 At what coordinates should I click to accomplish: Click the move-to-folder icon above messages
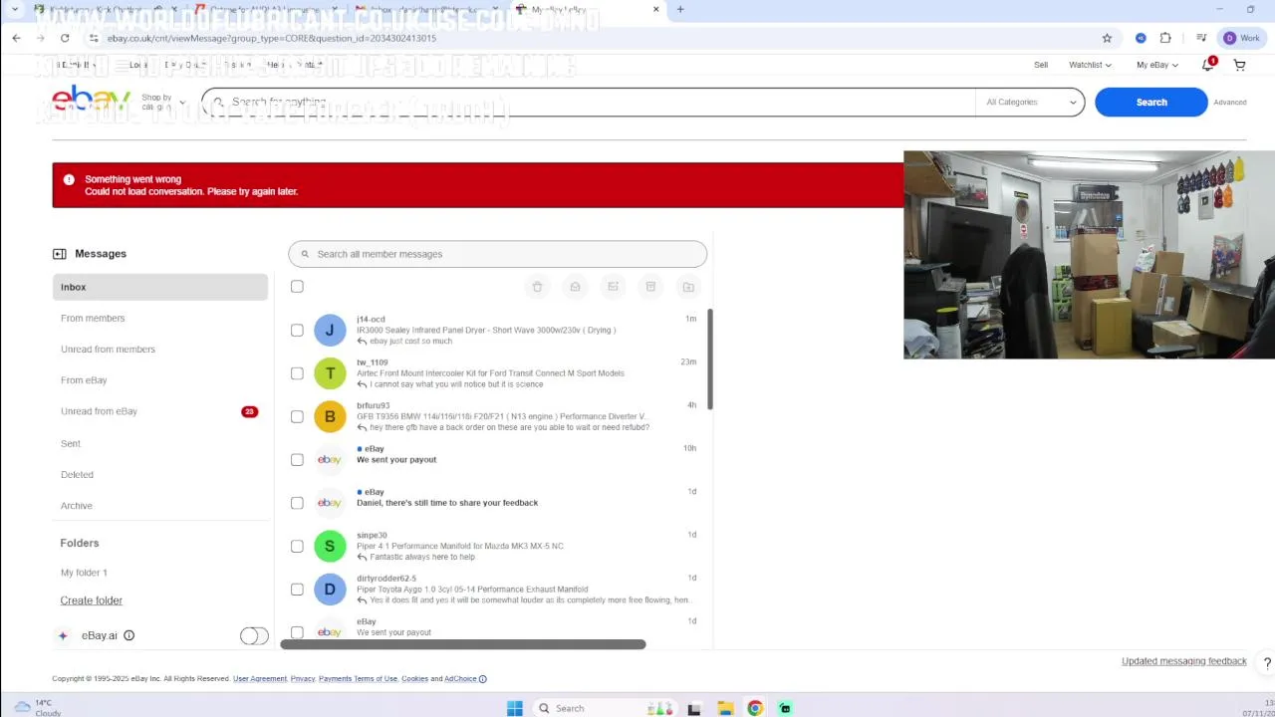[688, 287]
